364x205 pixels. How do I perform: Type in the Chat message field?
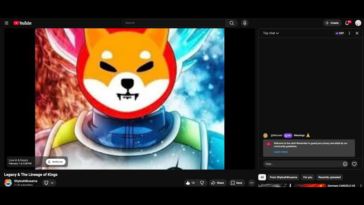tap(303, 164)
